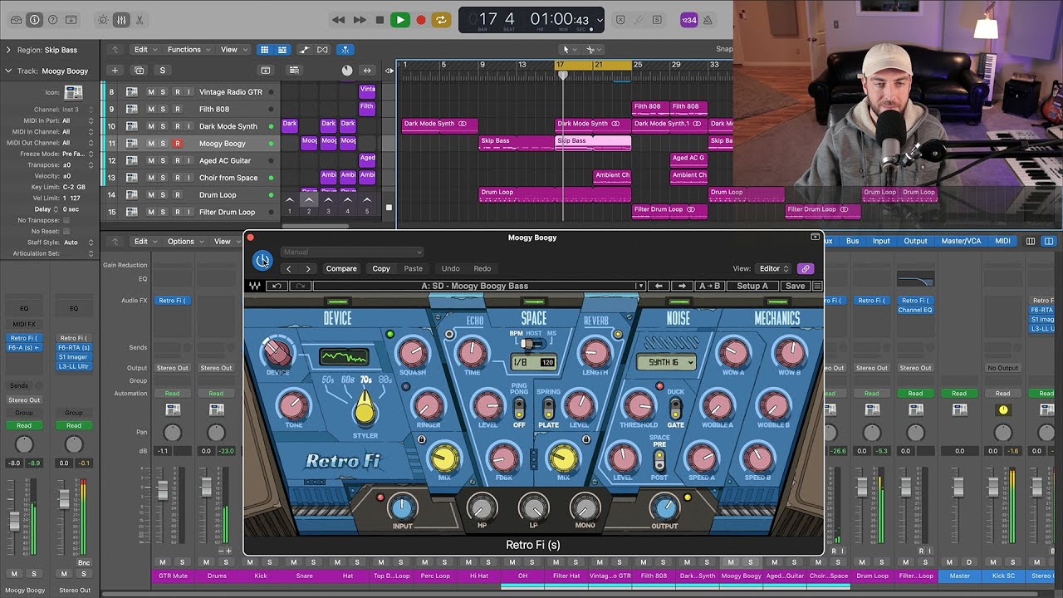The height and width of the screenshot is (598, 1063).
Task: Expand the Region: Skip Bass disclosure triangle
Action: coord(8,50)
